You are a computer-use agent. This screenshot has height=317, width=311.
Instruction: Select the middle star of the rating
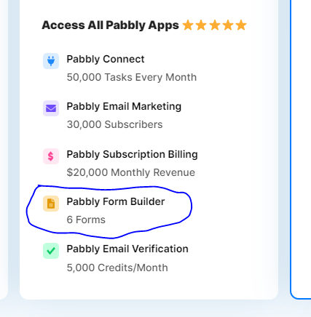[215, 25]
